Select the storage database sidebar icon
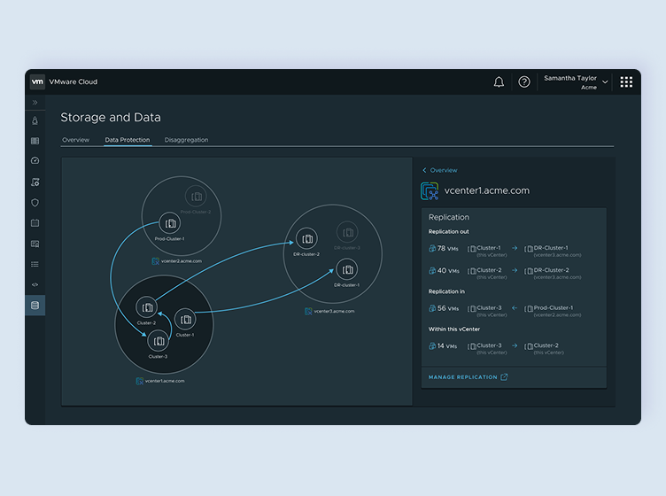Viewport: 666px width, 496px height. [35, 306]
